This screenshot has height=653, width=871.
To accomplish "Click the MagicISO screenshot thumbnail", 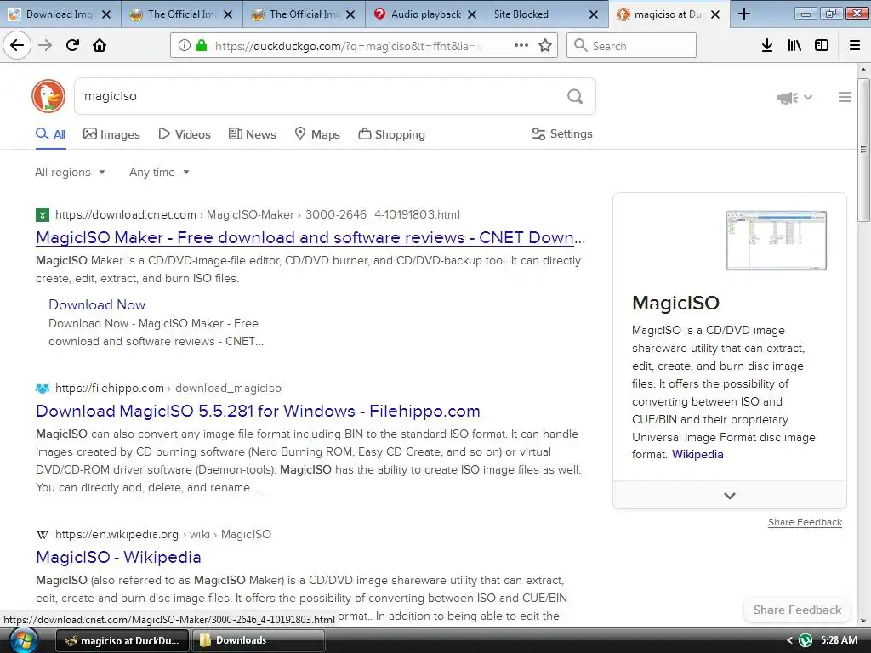I will 776,241.
